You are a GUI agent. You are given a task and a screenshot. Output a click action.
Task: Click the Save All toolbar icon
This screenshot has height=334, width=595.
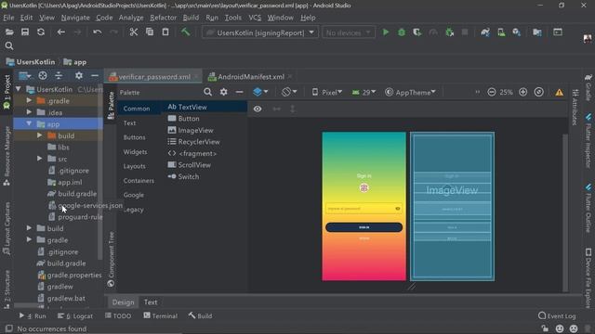pos(25,32)
